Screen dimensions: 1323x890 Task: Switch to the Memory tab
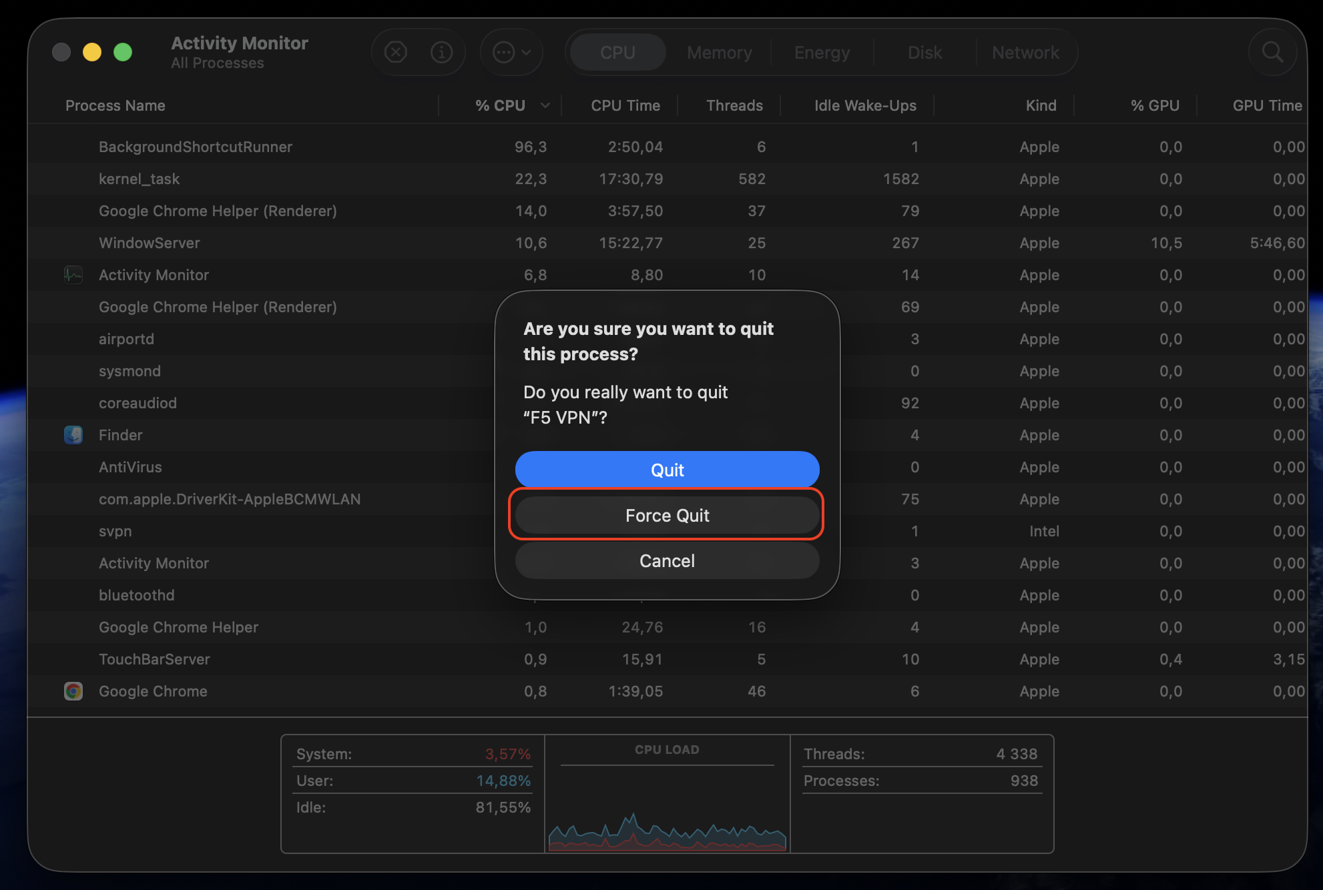tap(719, 52)
